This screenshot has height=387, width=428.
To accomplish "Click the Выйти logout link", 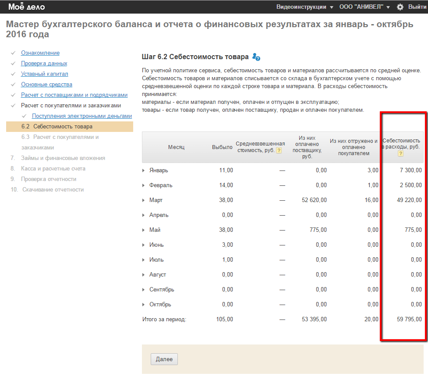I will (x=417, y=7).
